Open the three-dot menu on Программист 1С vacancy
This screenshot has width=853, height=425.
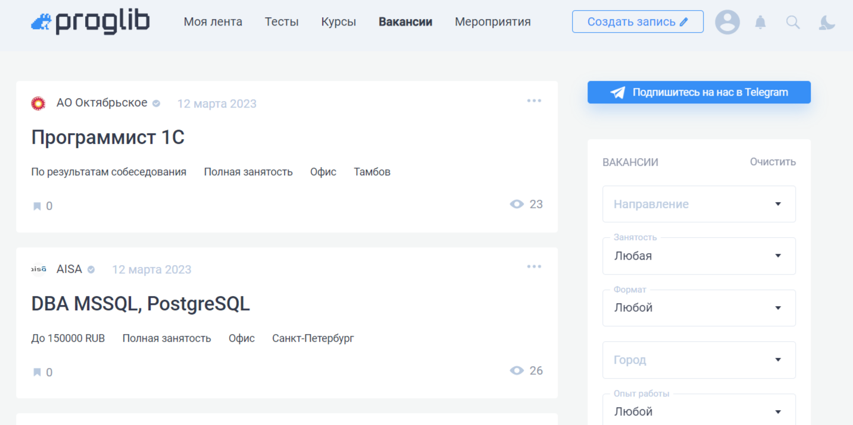point(534,100)
